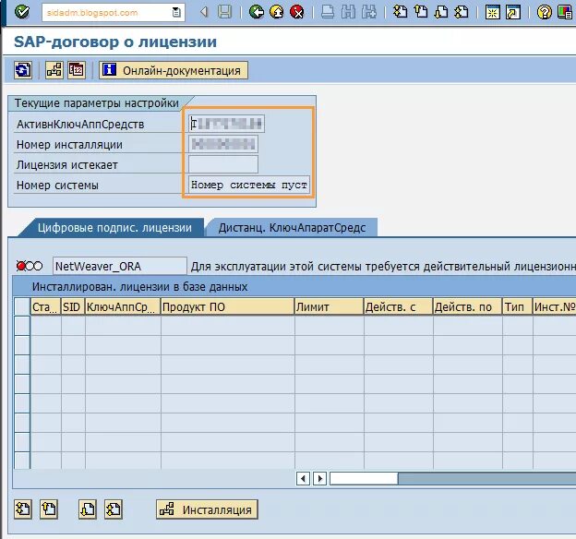Click the Find Next binoculars icon
This screenshot has height=539, width=576.
tap(369, 12)
